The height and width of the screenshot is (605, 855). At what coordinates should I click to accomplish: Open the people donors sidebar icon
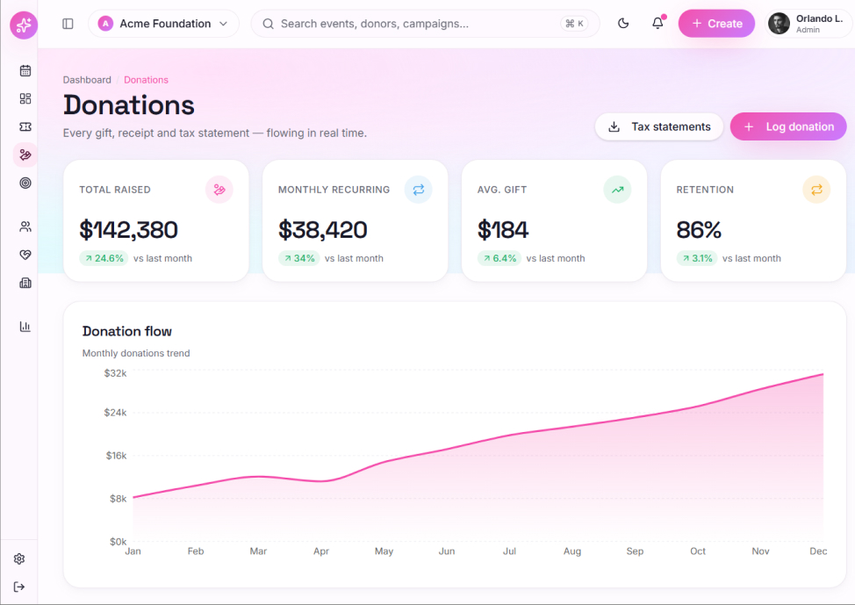pyautogui.click(x=25, y=227)
